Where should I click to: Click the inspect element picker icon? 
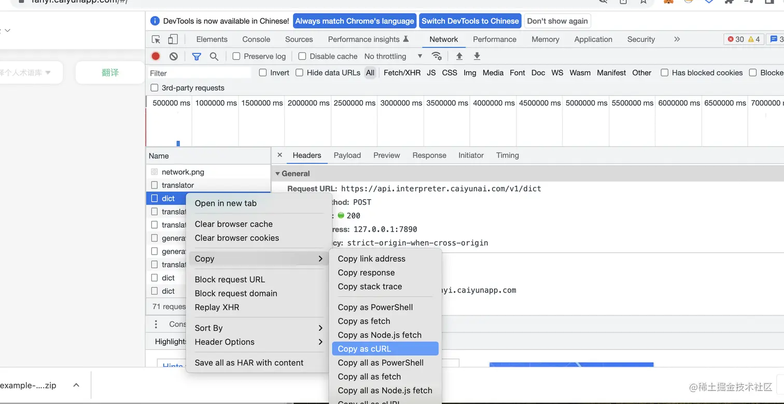[156, 39]
